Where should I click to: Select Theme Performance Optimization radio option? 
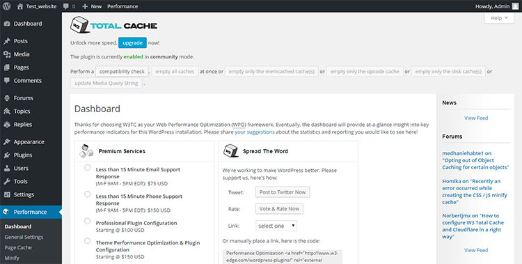pos(87,241)
